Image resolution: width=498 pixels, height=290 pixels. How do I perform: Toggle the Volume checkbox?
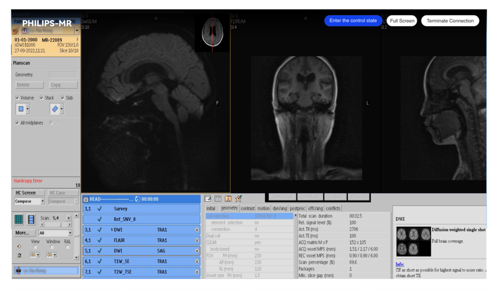[17, 98]
